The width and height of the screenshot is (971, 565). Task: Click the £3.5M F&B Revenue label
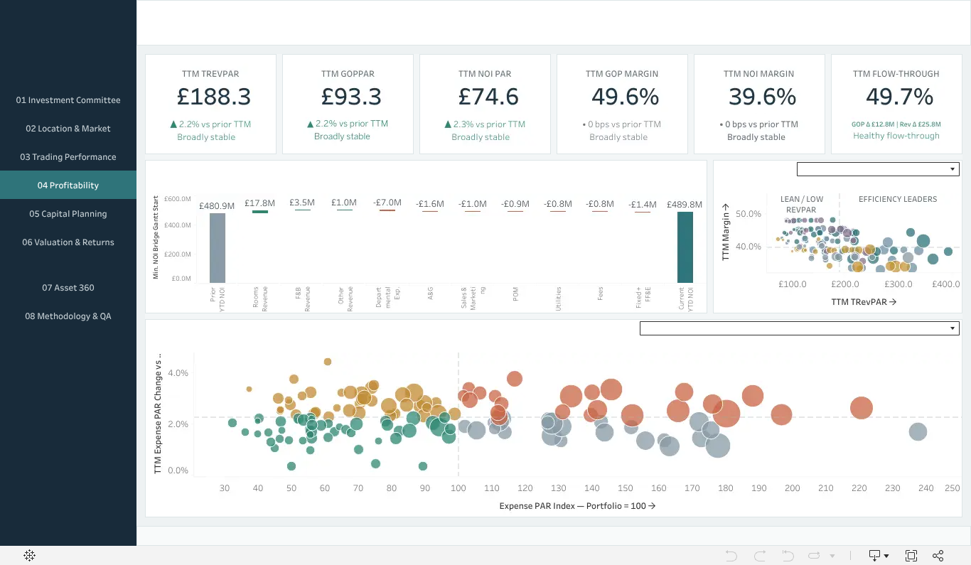pyautogui.click(x=302, y=203)
